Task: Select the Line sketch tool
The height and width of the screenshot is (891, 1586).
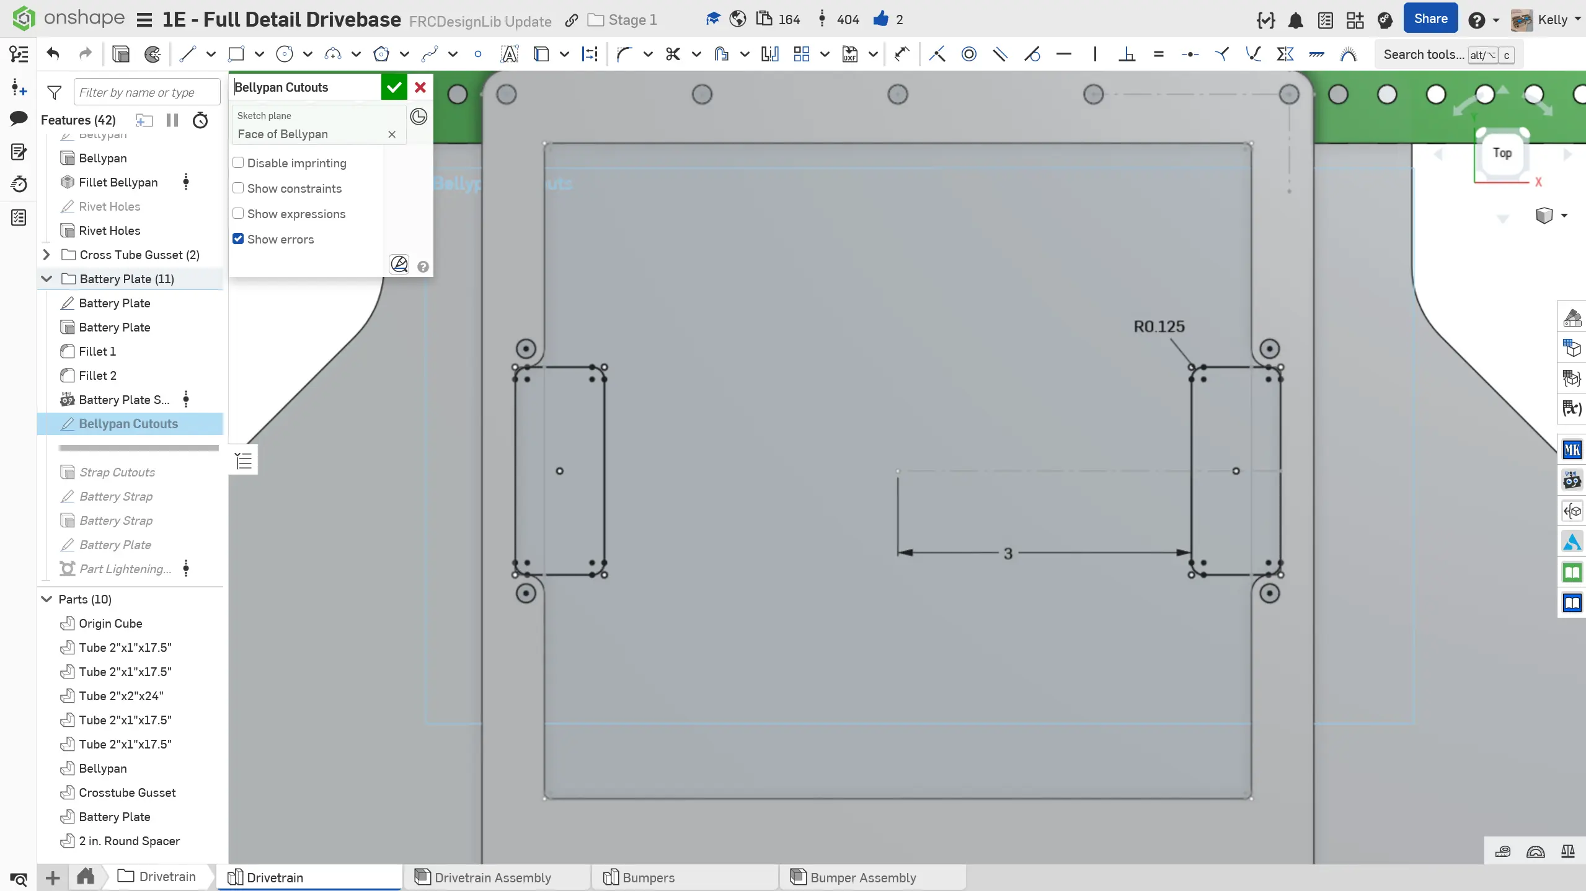Action: point(187,55)
